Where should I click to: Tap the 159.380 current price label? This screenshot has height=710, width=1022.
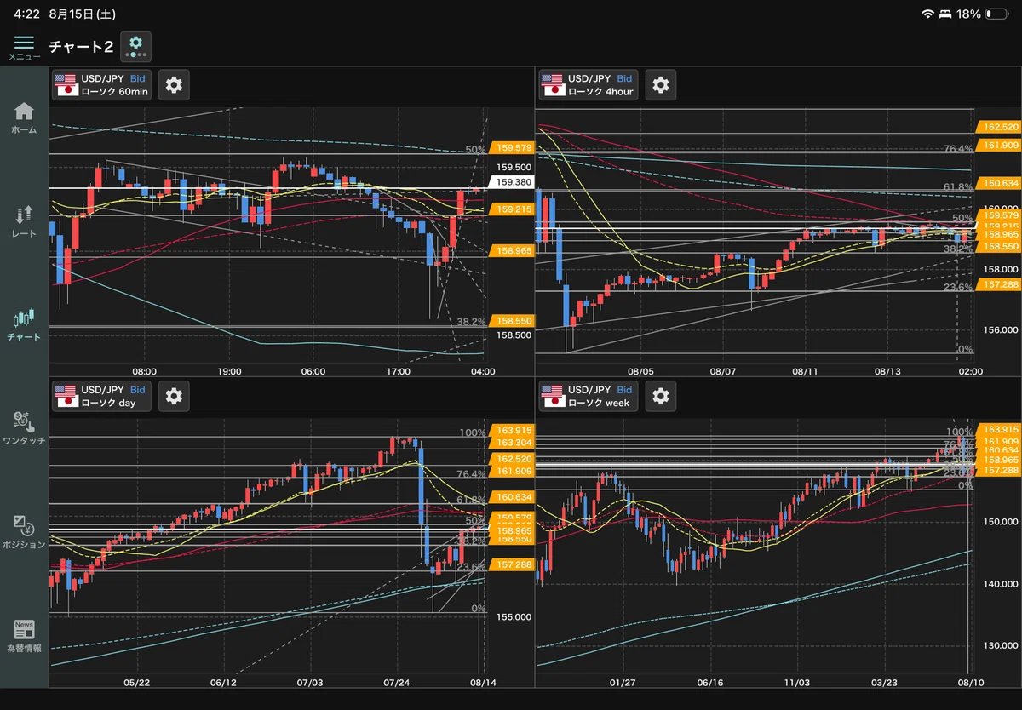tap(511, 182)
